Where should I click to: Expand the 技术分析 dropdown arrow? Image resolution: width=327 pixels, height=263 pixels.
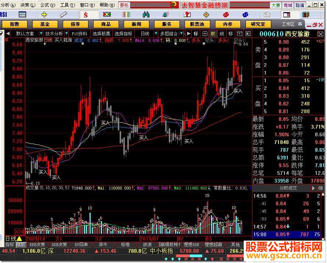(66, 33)
